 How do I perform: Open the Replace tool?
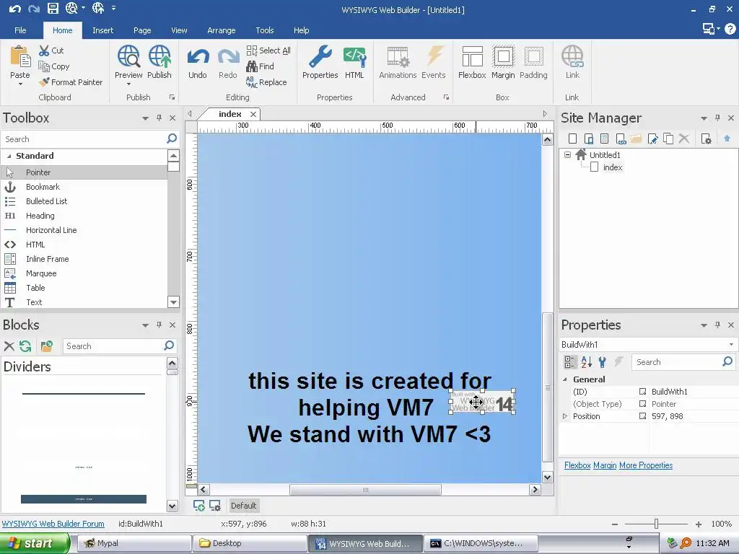click(x=266, y=82)
